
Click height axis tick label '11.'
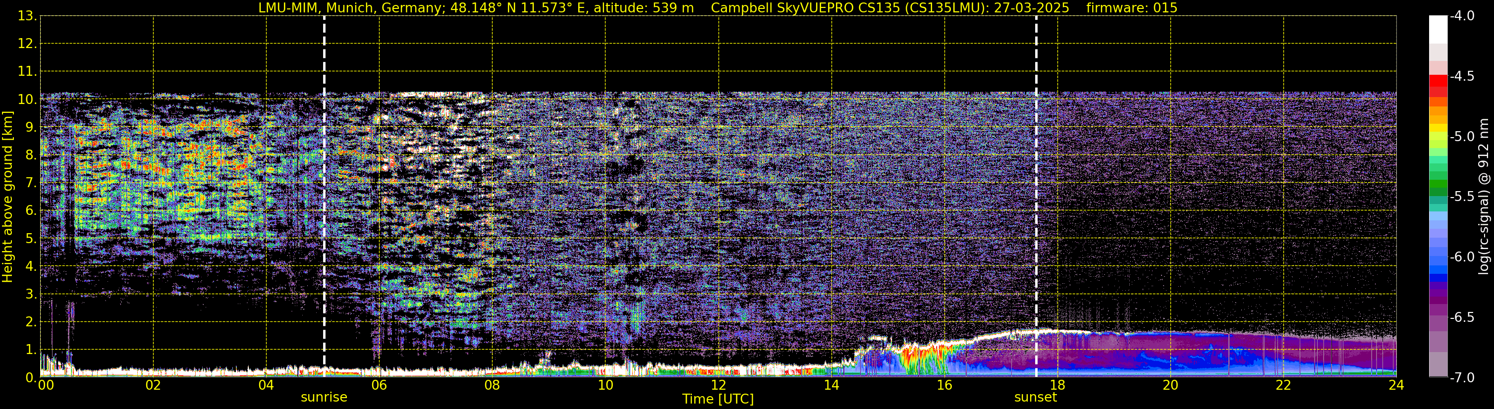pyautogui.click(x=27, y=72)
